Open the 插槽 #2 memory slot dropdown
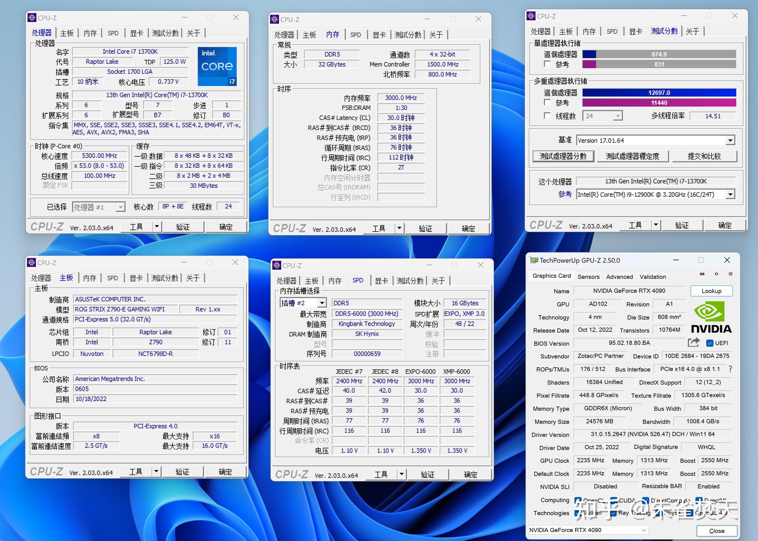The width and height of the screenshot is (758, 541). 322,303
